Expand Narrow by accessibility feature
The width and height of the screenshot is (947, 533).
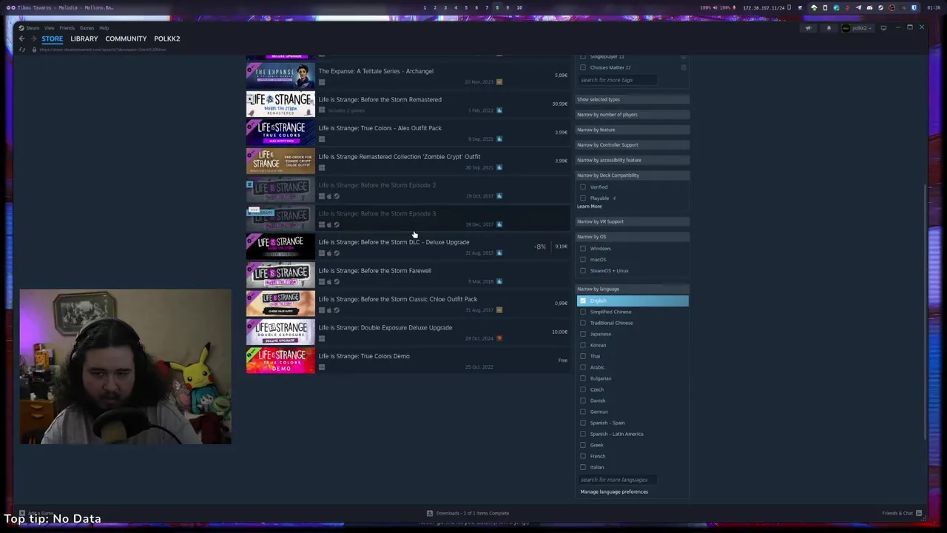[633, 160]
